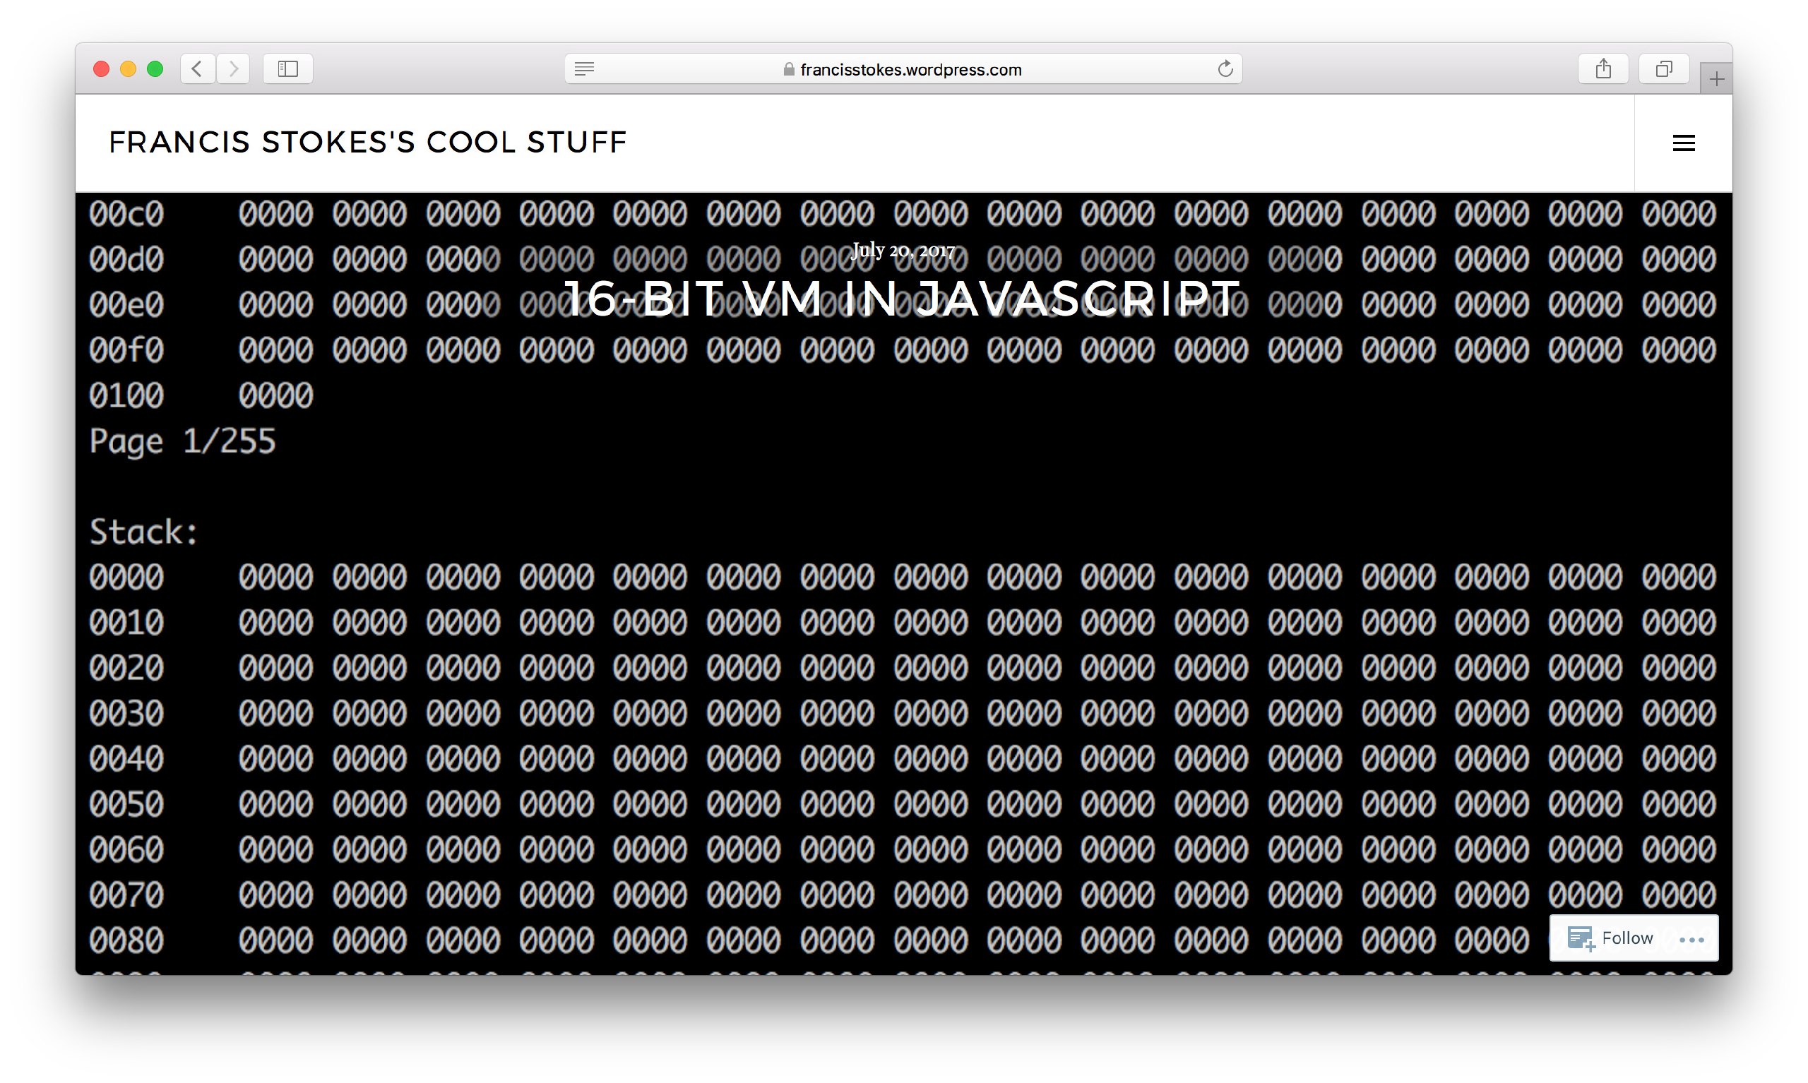Open Reader view icon in address bar
The height and width of the screenshot is (1083, 1808).
coord(584,68)
